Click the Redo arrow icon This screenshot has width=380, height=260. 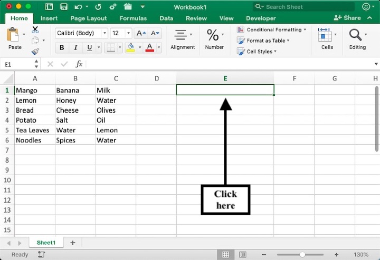(98, 7)
